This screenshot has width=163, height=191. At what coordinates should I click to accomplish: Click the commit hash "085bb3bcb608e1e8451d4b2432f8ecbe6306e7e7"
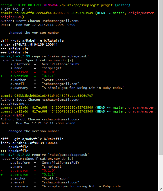(54, 96)
